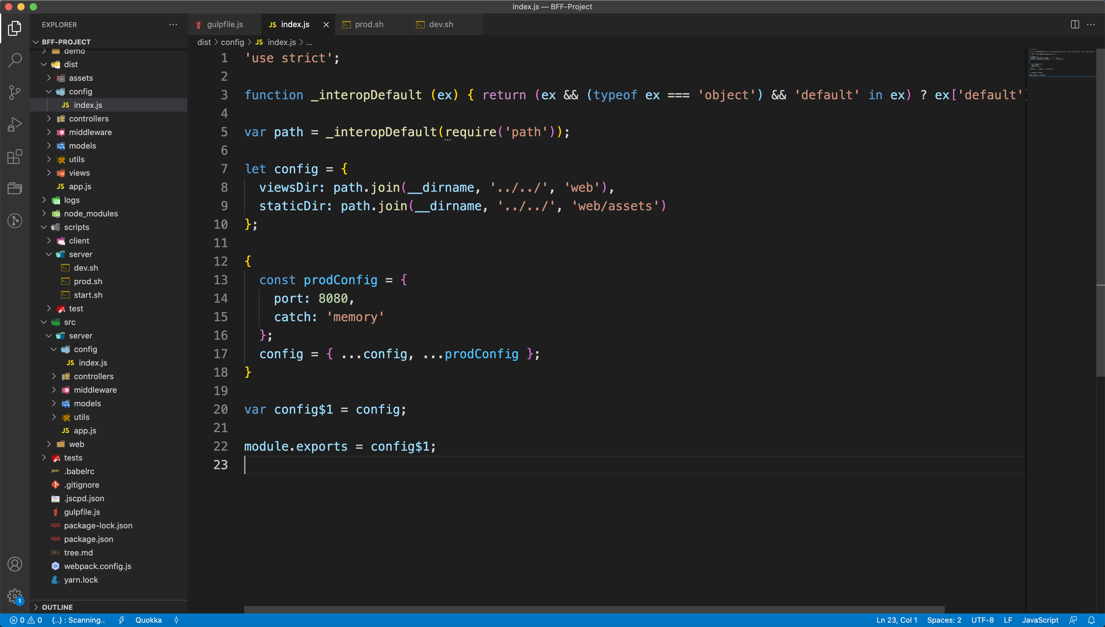
Task: Open the Manage gear icon
Action: pyautogui.click(x=14, y=596)
